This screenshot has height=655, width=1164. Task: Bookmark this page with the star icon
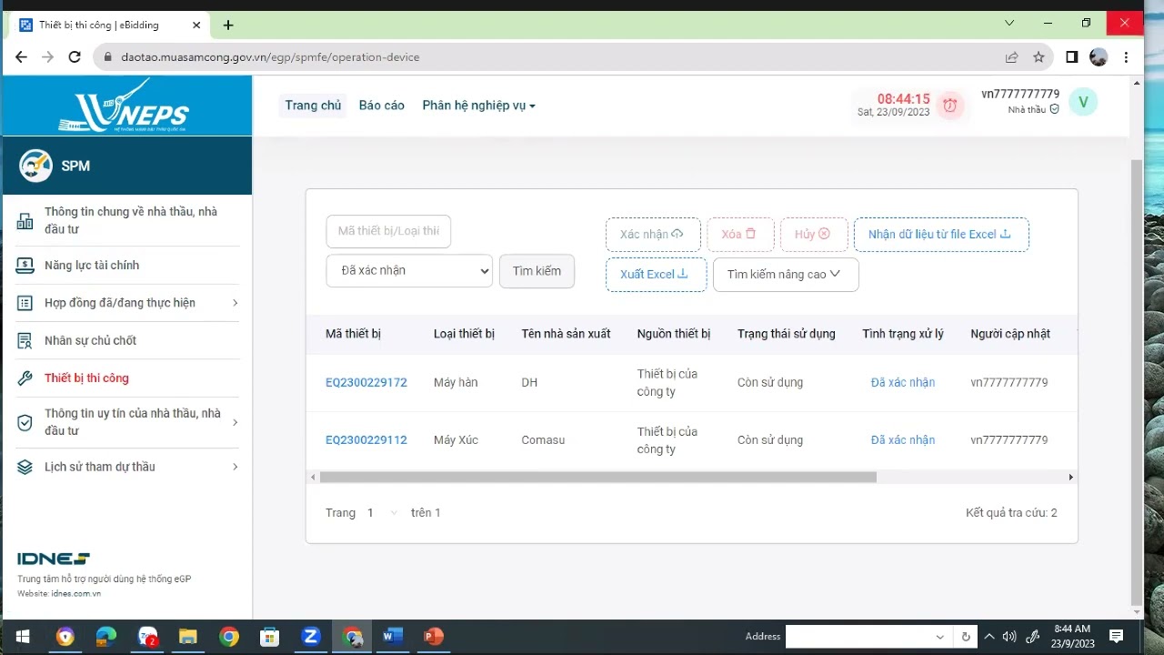pyautogui.click(x=1039, y=56)
